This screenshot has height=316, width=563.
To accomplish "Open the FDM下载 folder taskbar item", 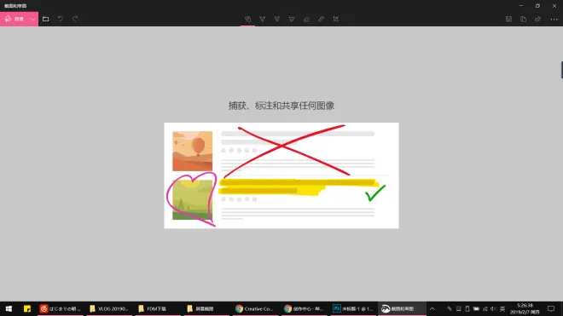I will point(158,308).
